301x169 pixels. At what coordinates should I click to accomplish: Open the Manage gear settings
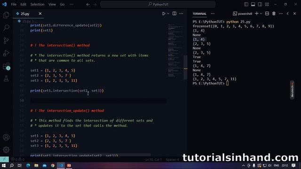pyautogui.click(x=6, y=150)
